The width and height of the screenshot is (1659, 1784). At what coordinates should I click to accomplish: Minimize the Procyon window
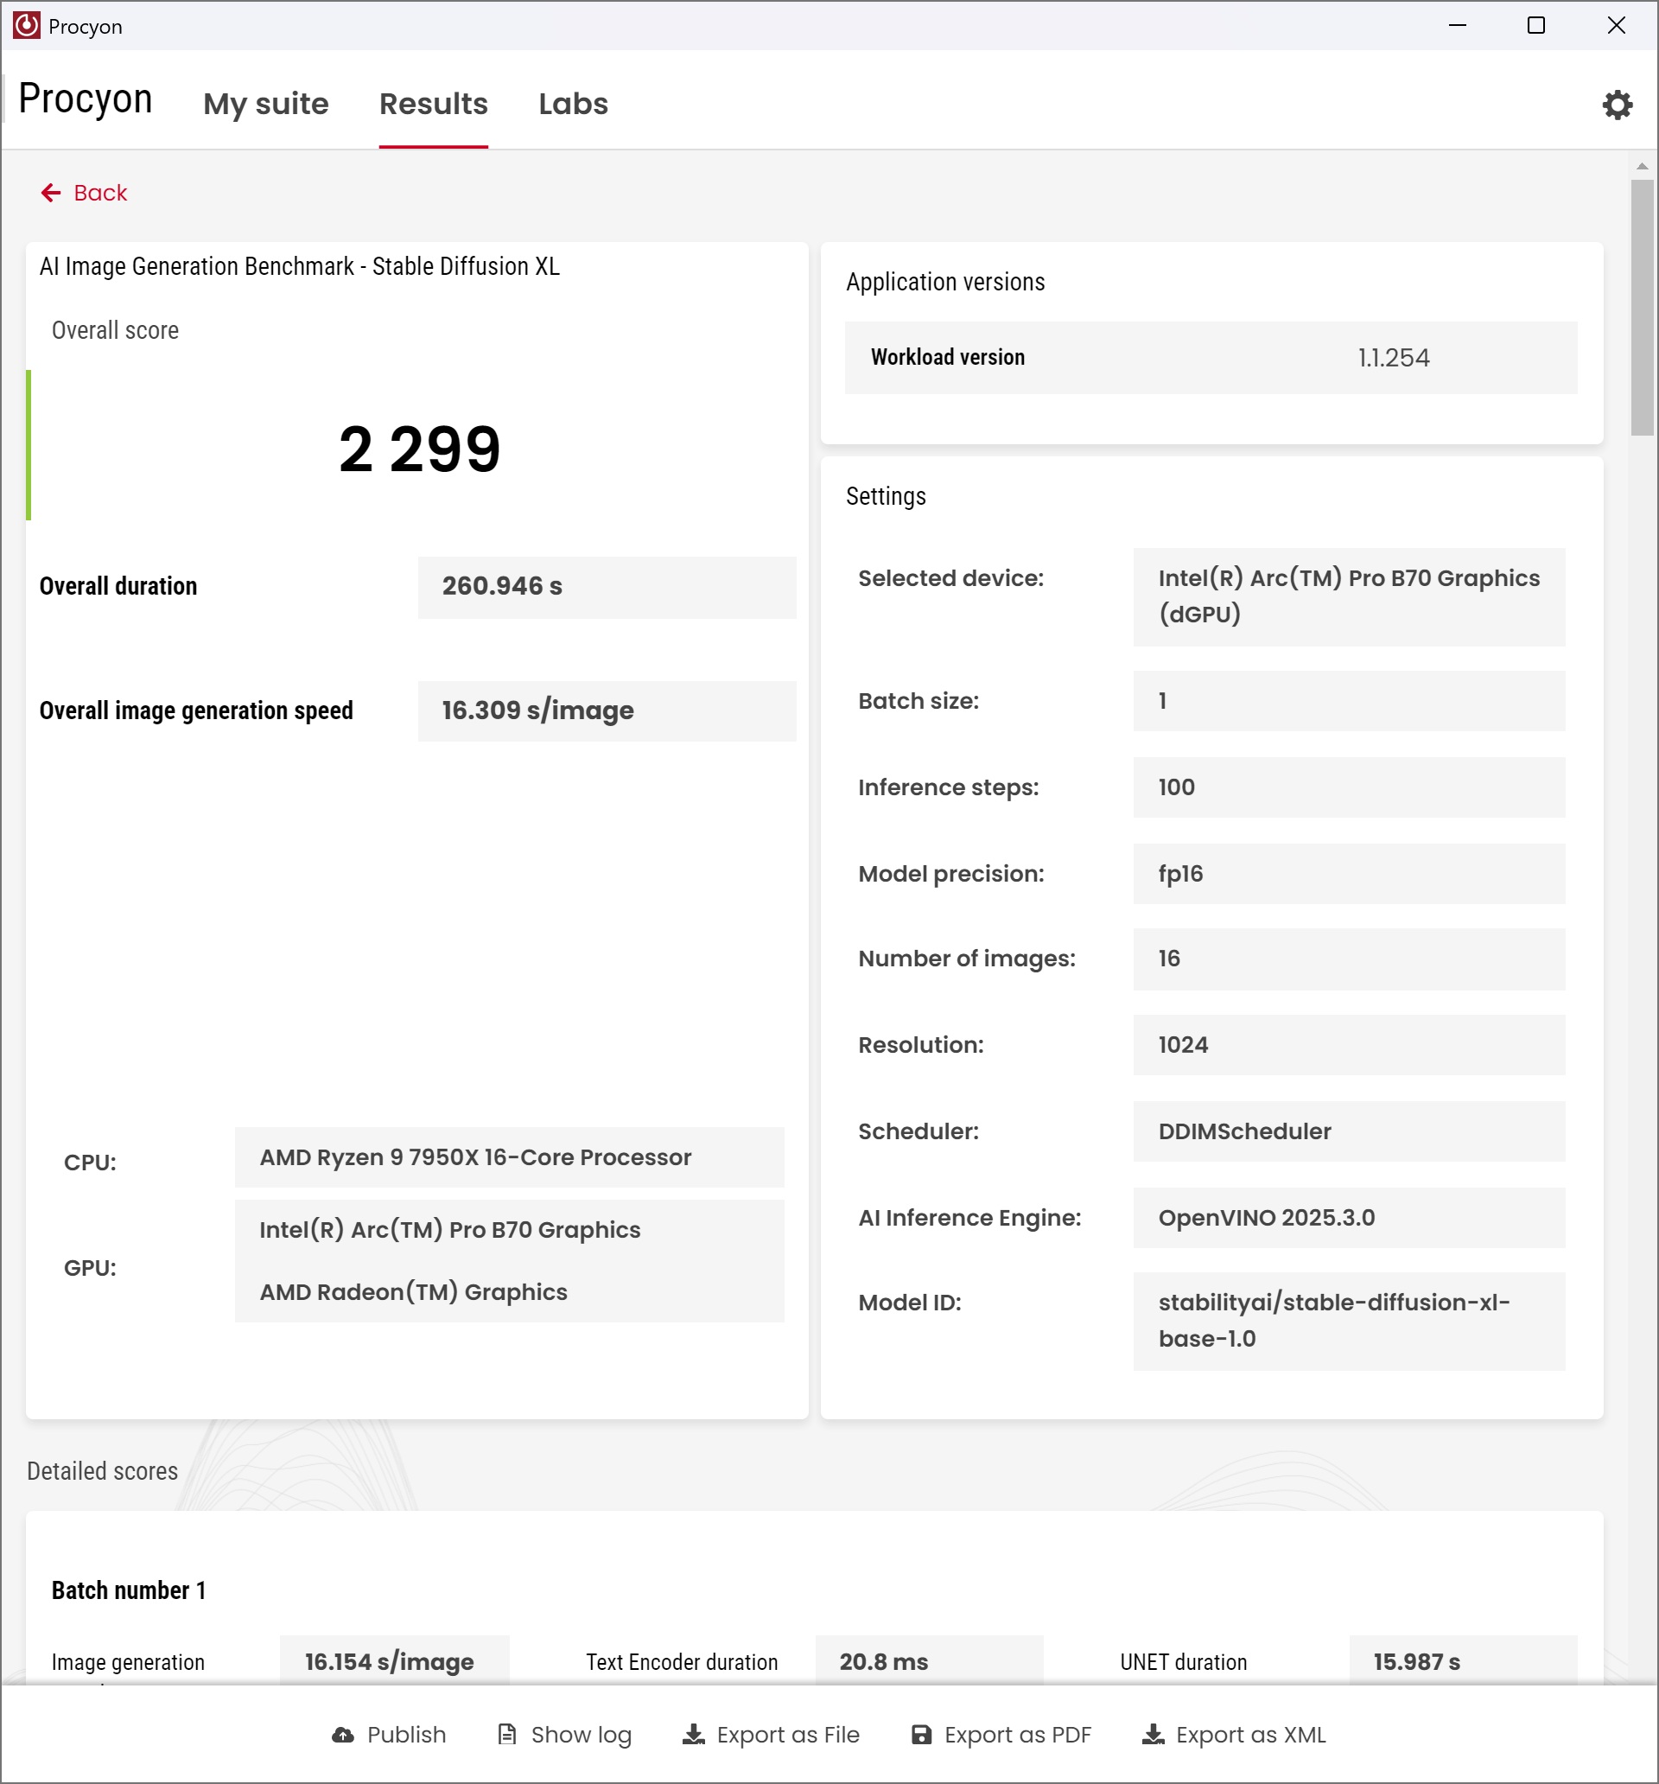[x=1457, y=25]
